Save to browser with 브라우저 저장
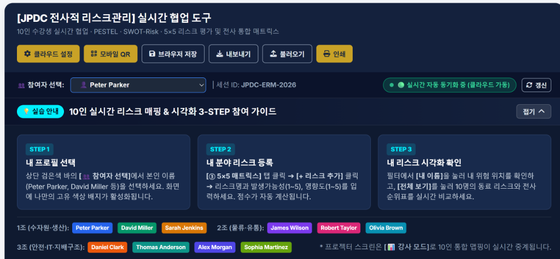 (173, 54)
